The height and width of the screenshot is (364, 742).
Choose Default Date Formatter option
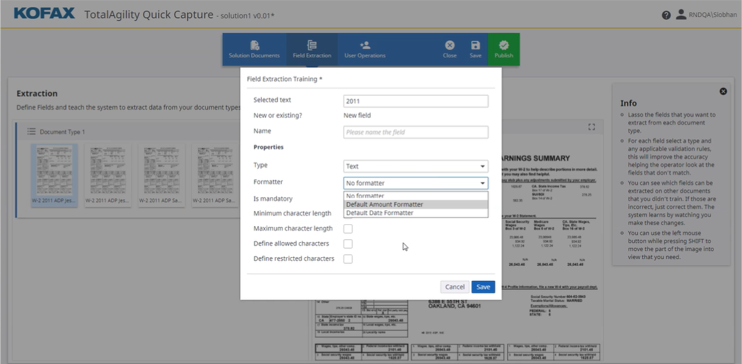380,213
